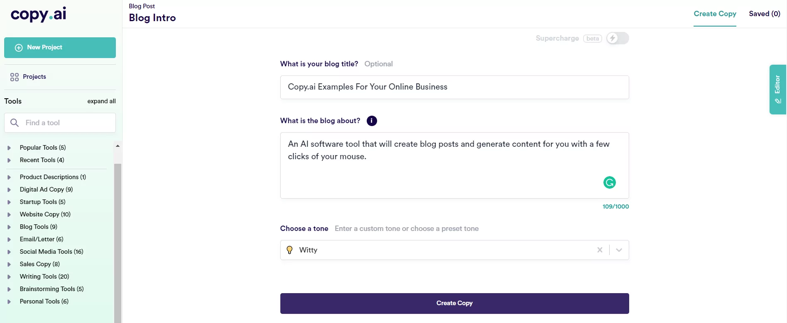Click the search magnifier icon
787x323 pixels.
tap(15, 123)
